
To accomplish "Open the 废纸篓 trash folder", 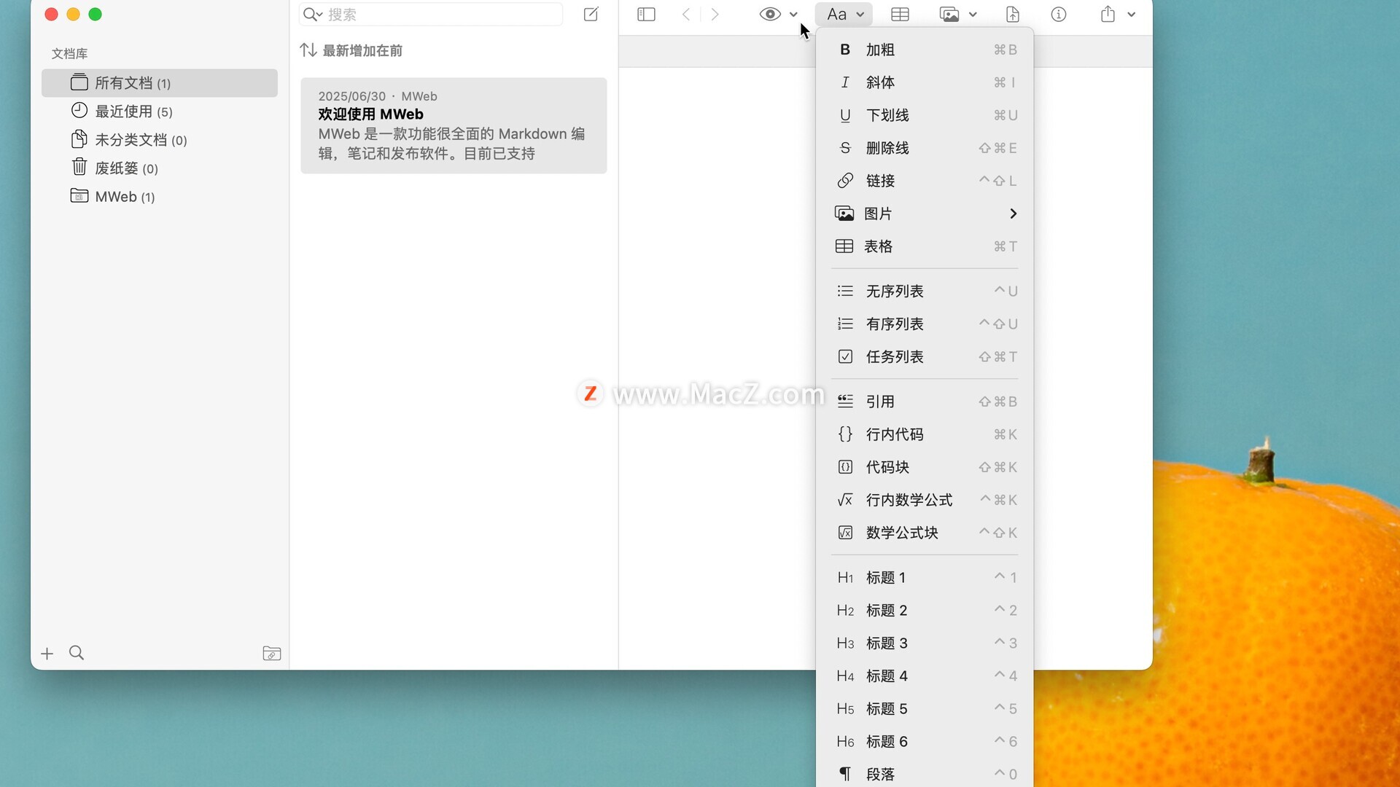I will 160,168.
